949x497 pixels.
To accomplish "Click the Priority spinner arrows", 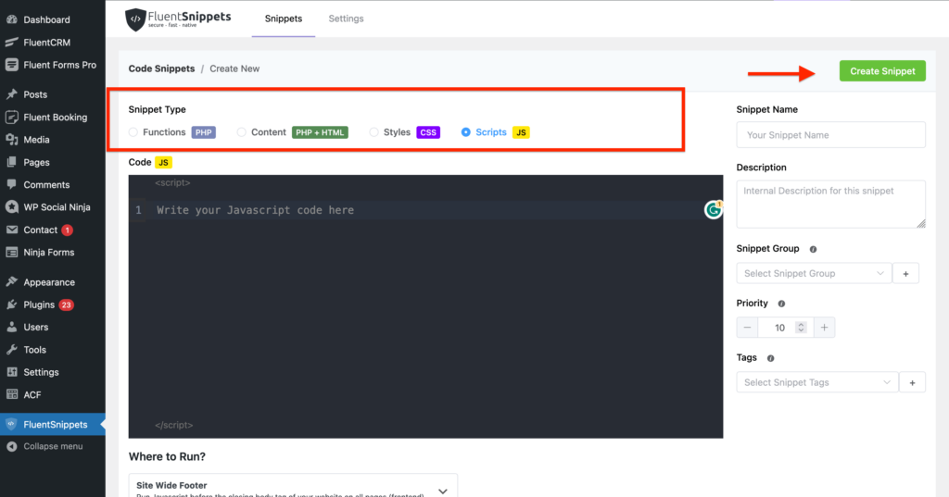I will [801, 327].
